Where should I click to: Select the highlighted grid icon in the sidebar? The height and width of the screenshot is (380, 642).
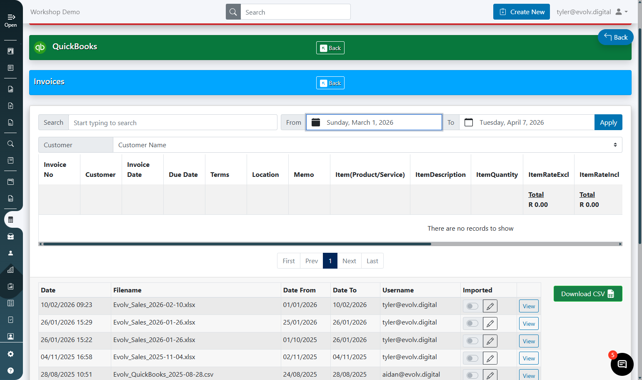coord(11,220)
